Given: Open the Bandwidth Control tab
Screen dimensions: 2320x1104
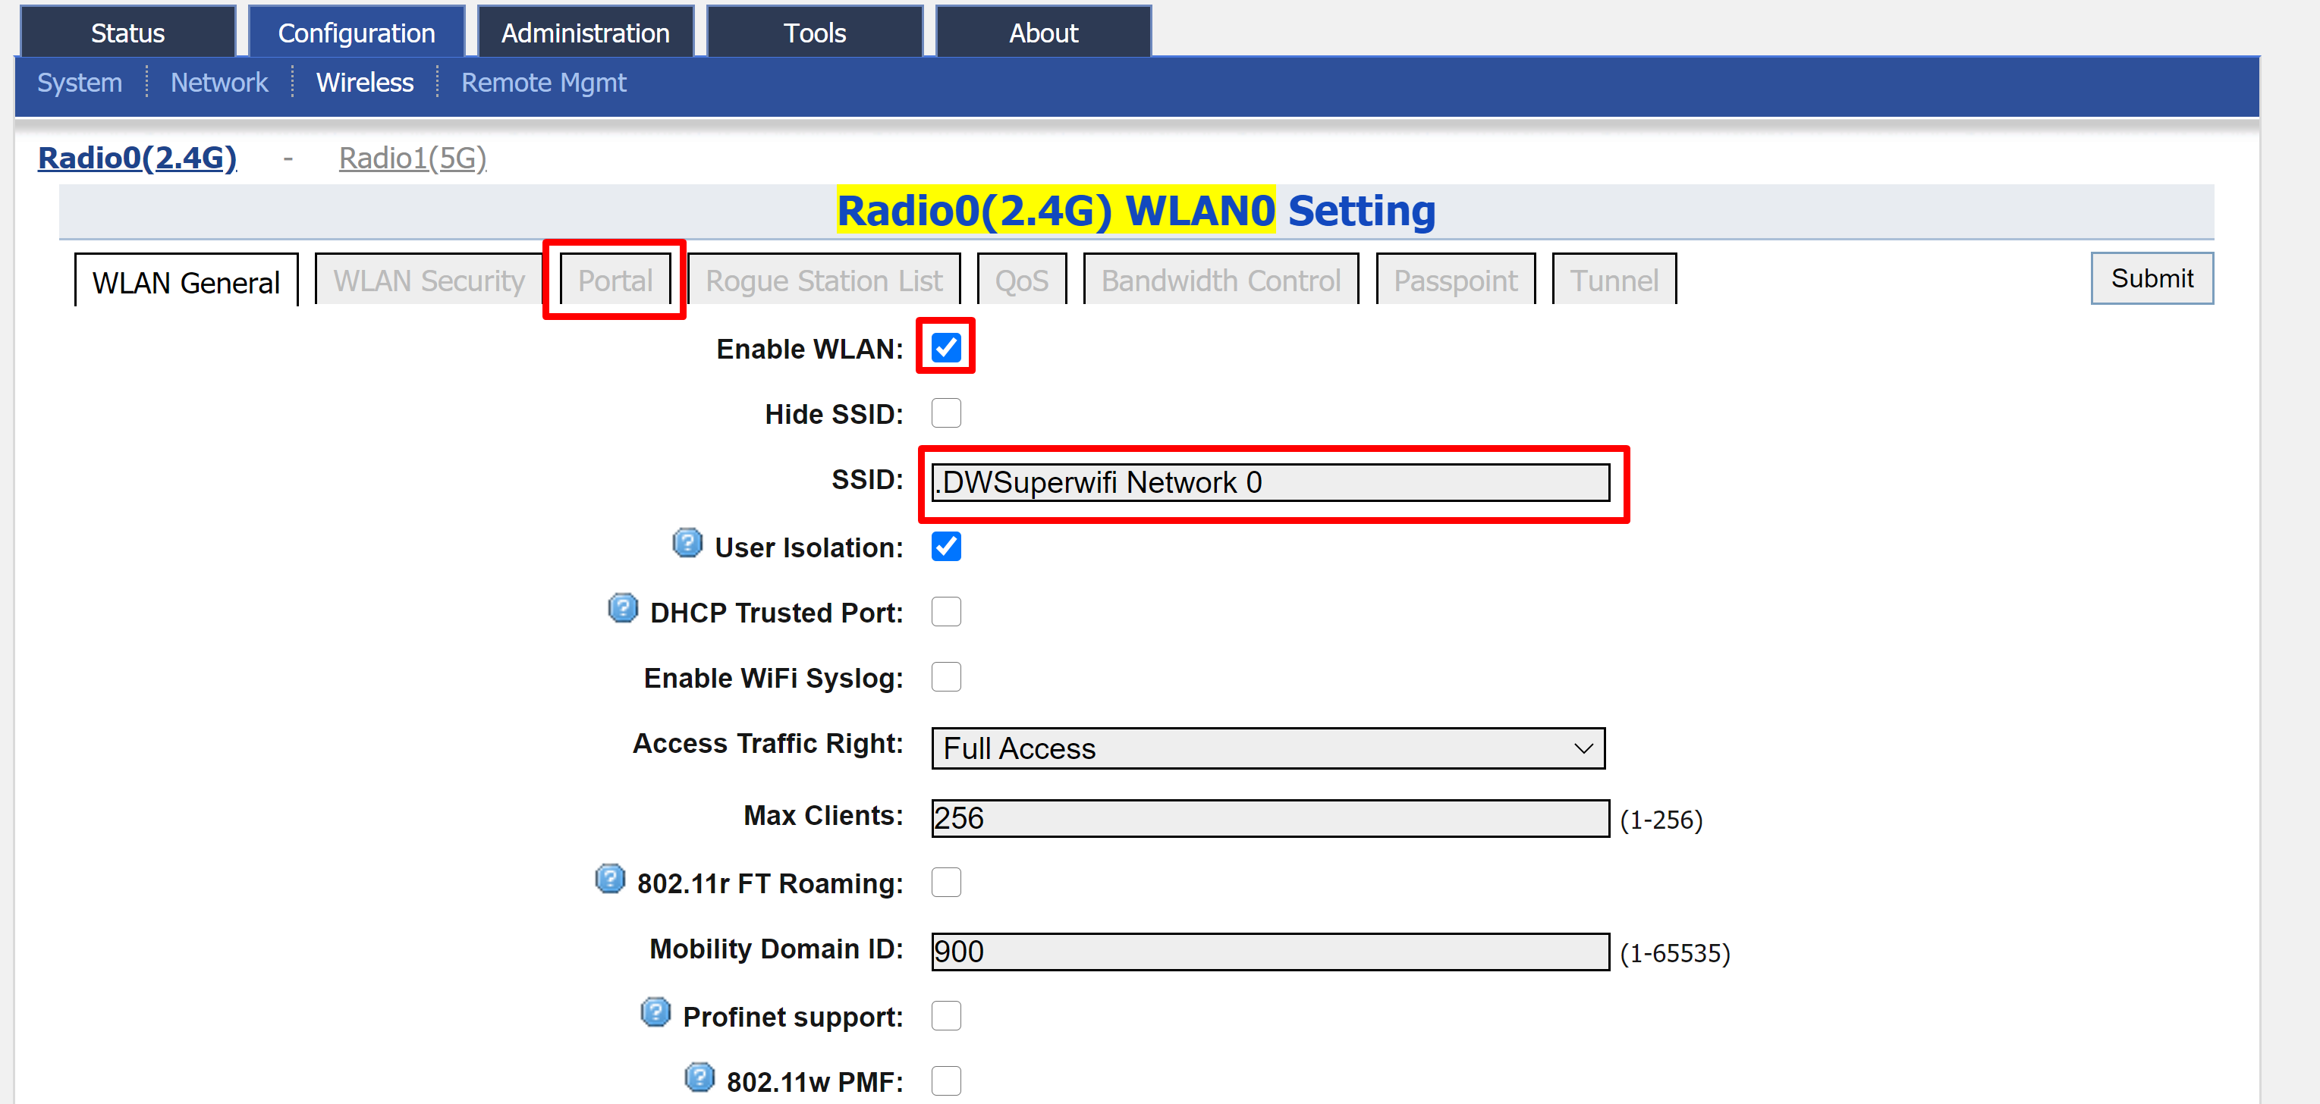Looking at the screenshot, I should tap(1221, 281).
